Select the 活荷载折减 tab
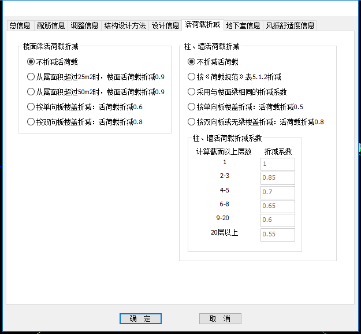This screenshot has height=334, width=361. pyautogui.click(x=202, y=25)
